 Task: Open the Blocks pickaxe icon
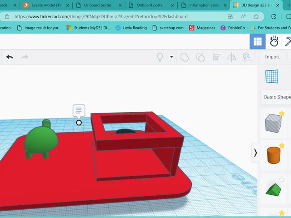click(x=288, y=41)
